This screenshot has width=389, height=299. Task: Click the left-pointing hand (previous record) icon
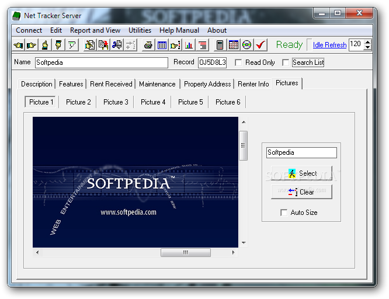click(x=18, y=45)
